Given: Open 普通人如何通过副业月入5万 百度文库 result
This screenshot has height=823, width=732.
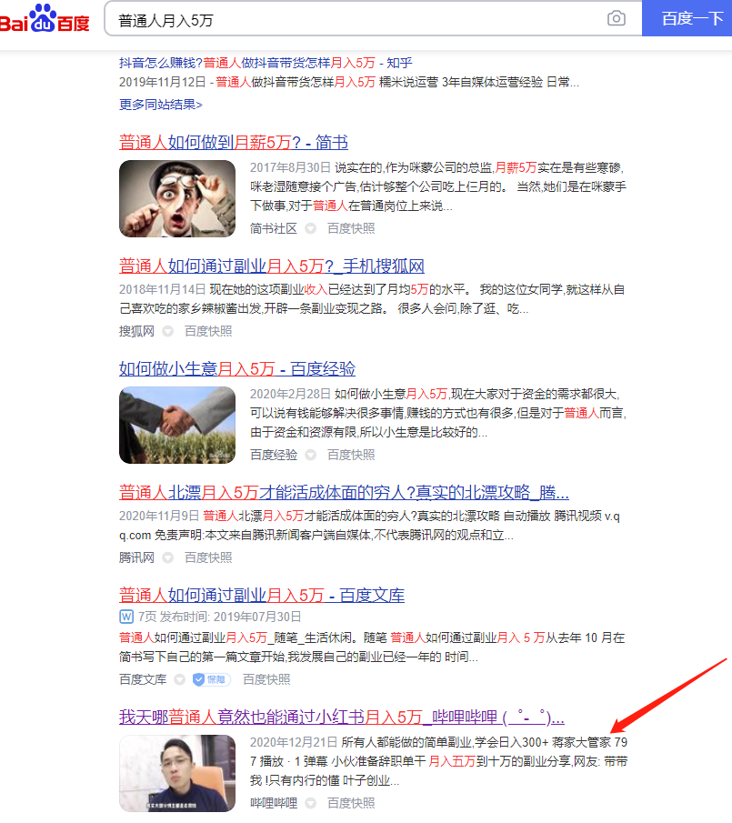Looking at the screenshot, I should (x=262, y=596).
